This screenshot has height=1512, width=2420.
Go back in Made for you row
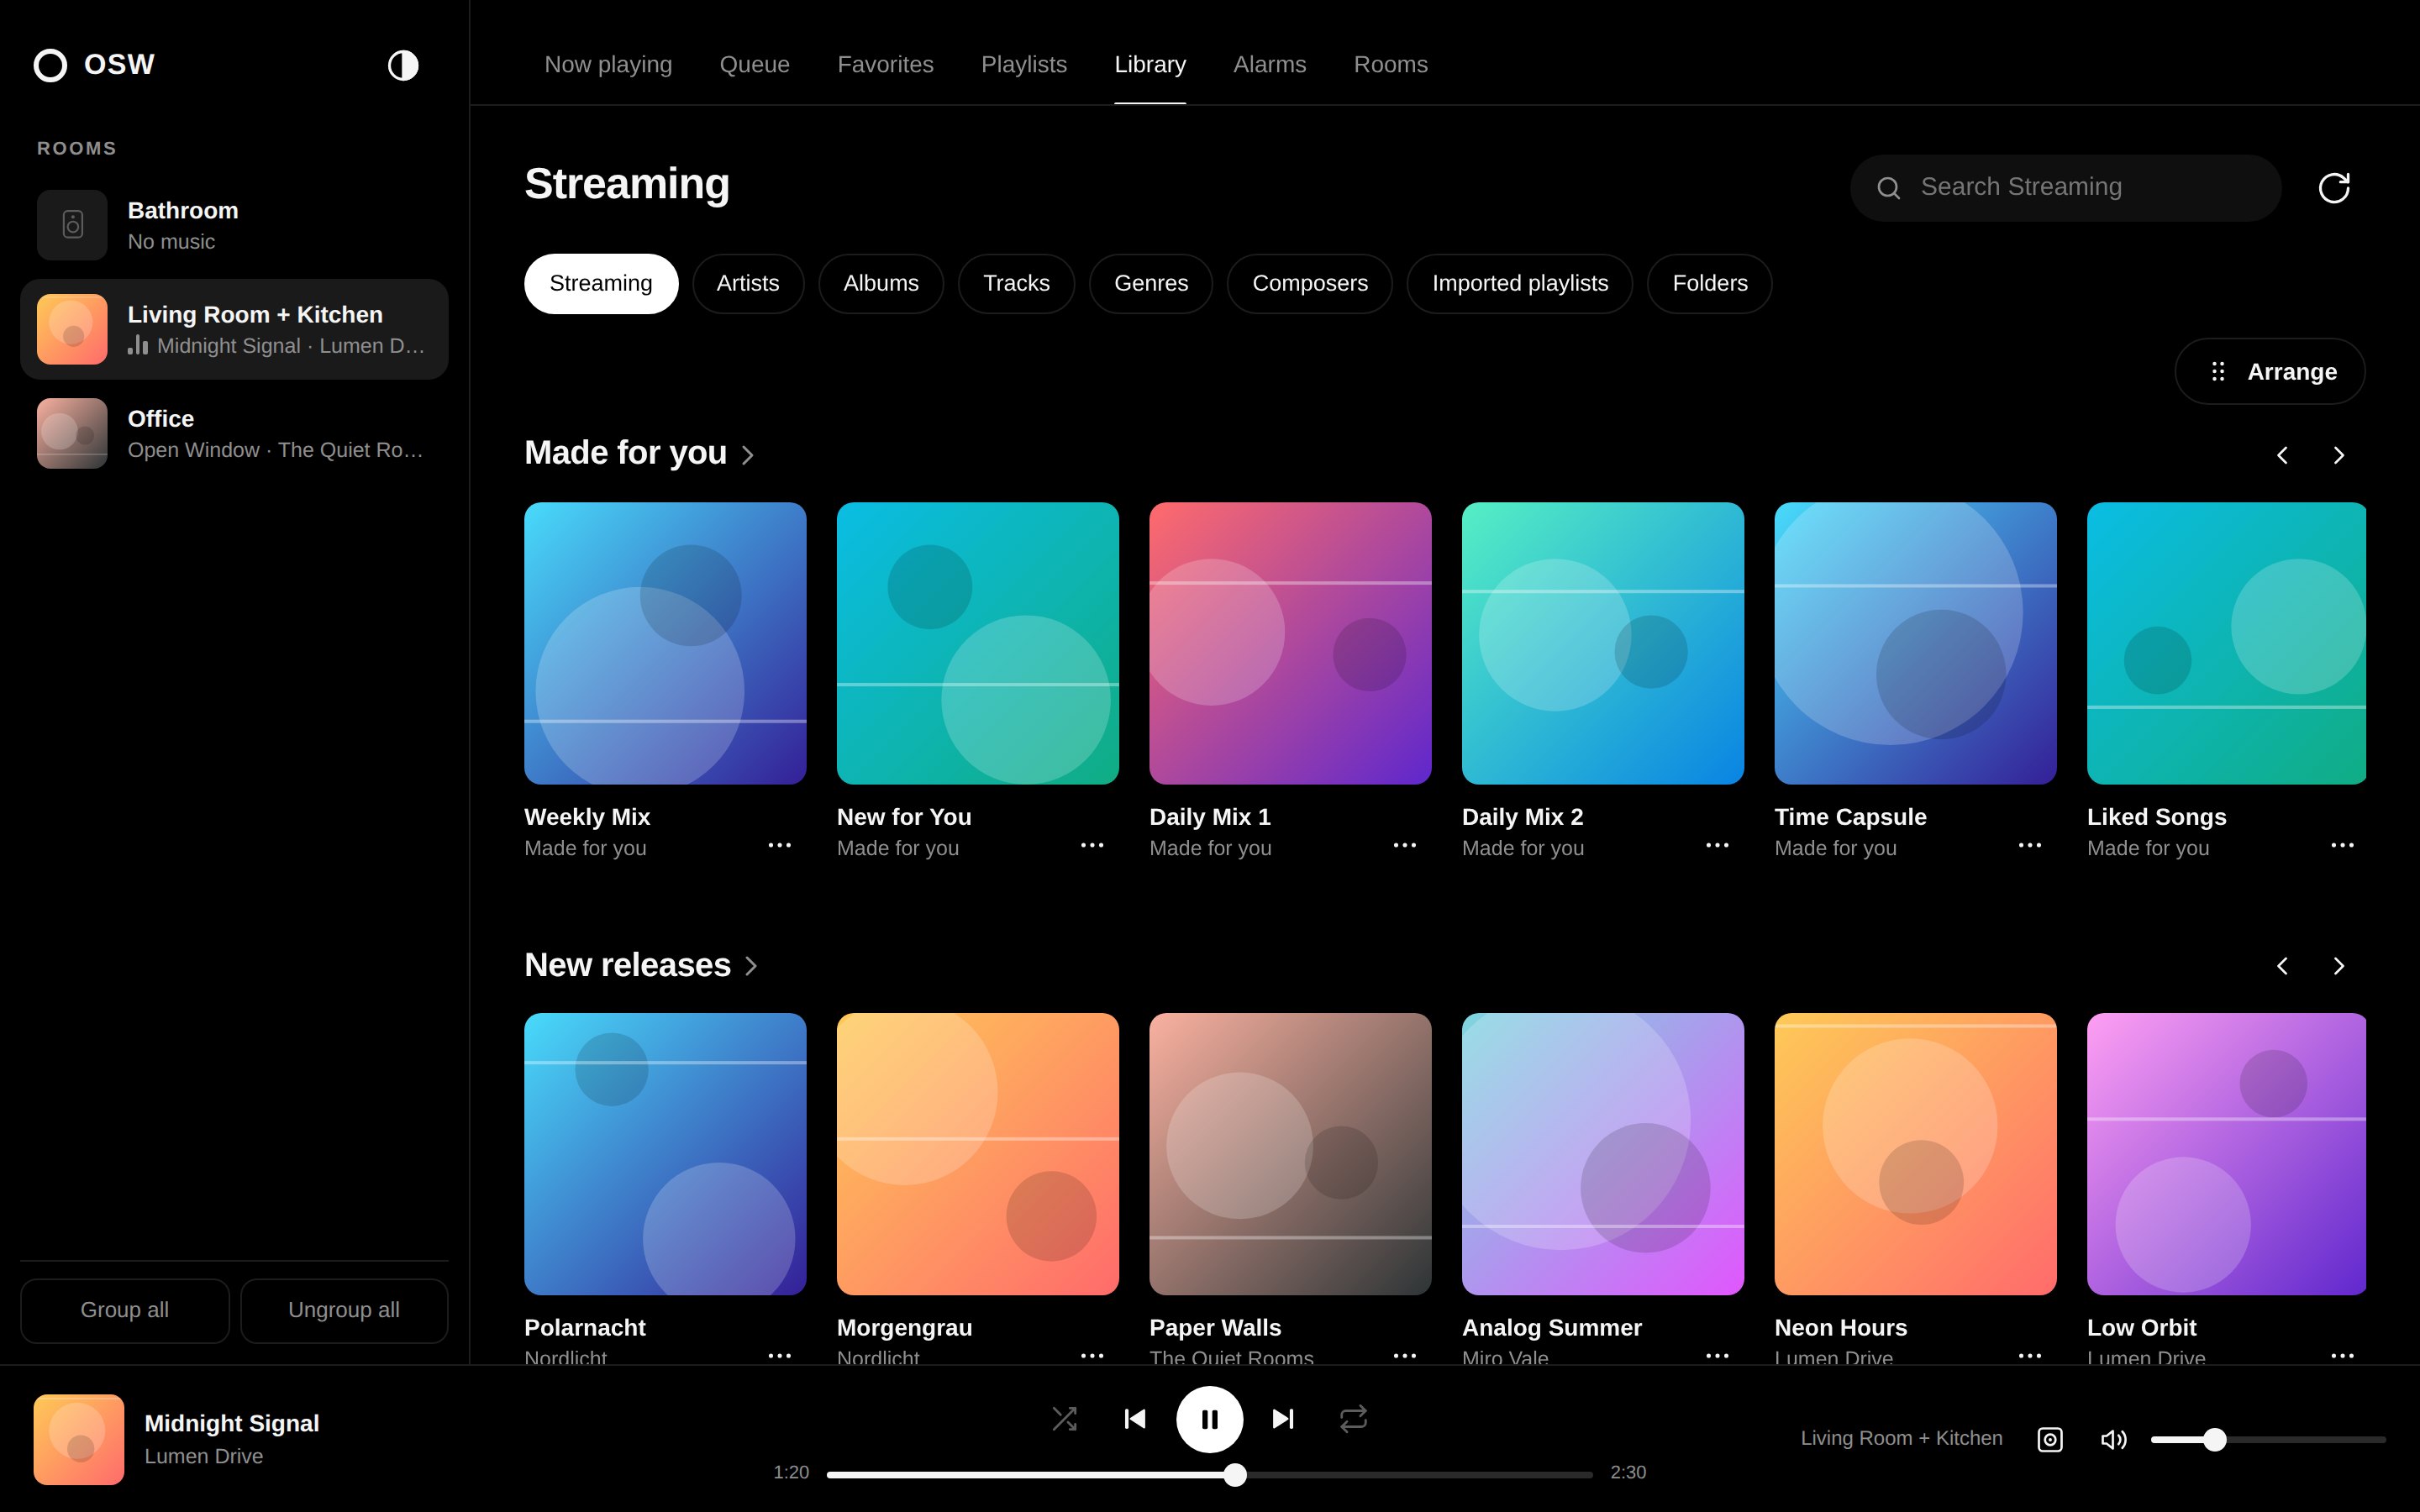click(x=2282, y=455)
